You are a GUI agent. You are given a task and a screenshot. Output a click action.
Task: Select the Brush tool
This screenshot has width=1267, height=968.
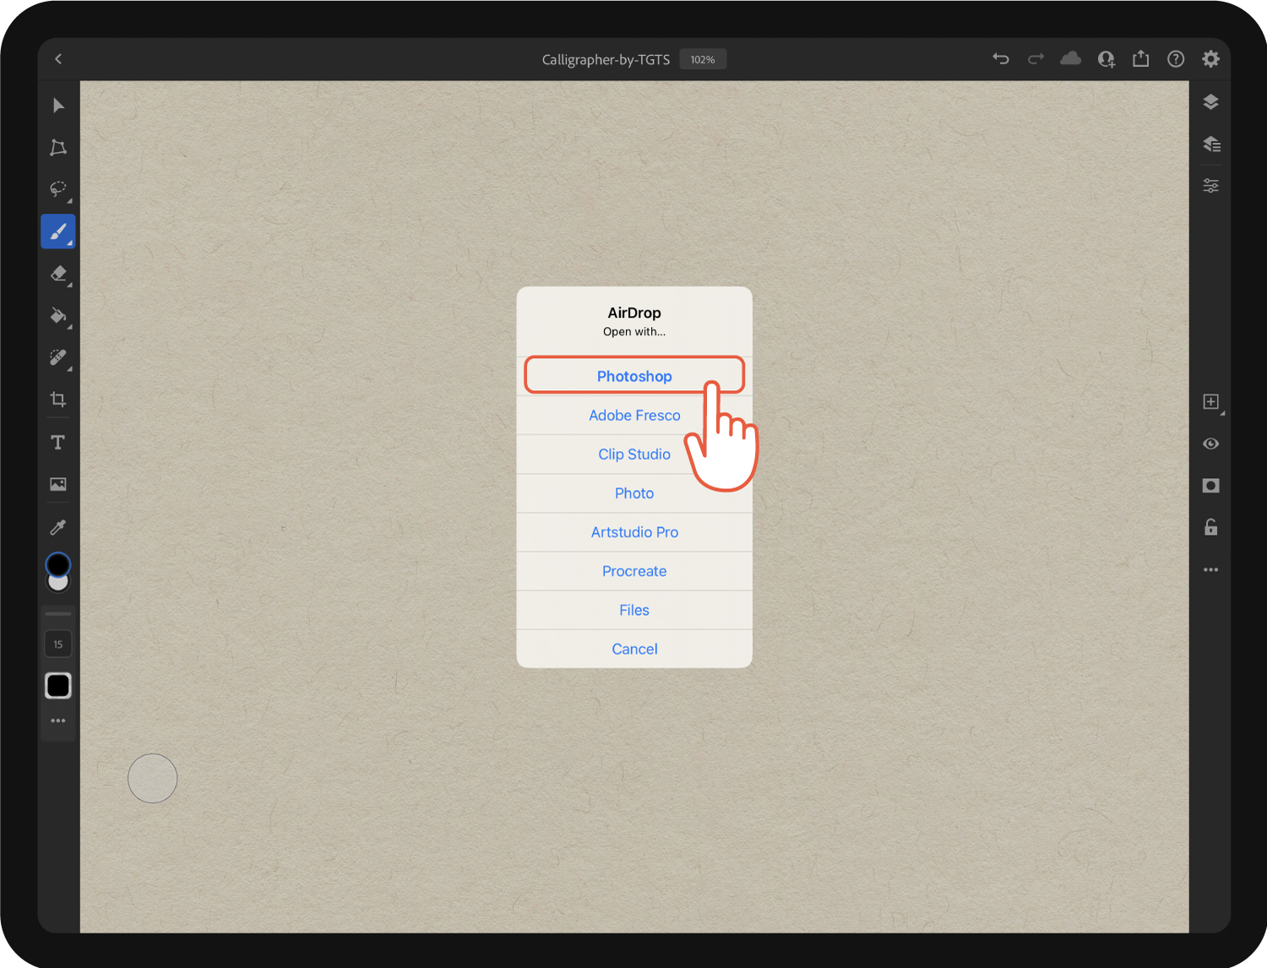58,231
